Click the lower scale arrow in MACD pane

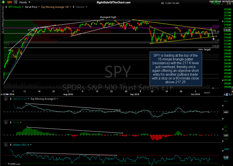[x=222, y=118]
